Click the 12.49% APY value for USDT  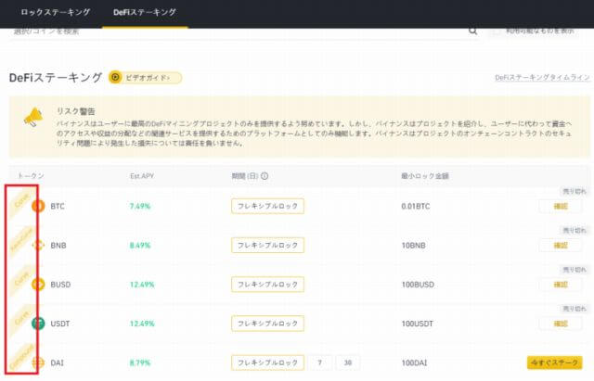[x=142, y=324]
